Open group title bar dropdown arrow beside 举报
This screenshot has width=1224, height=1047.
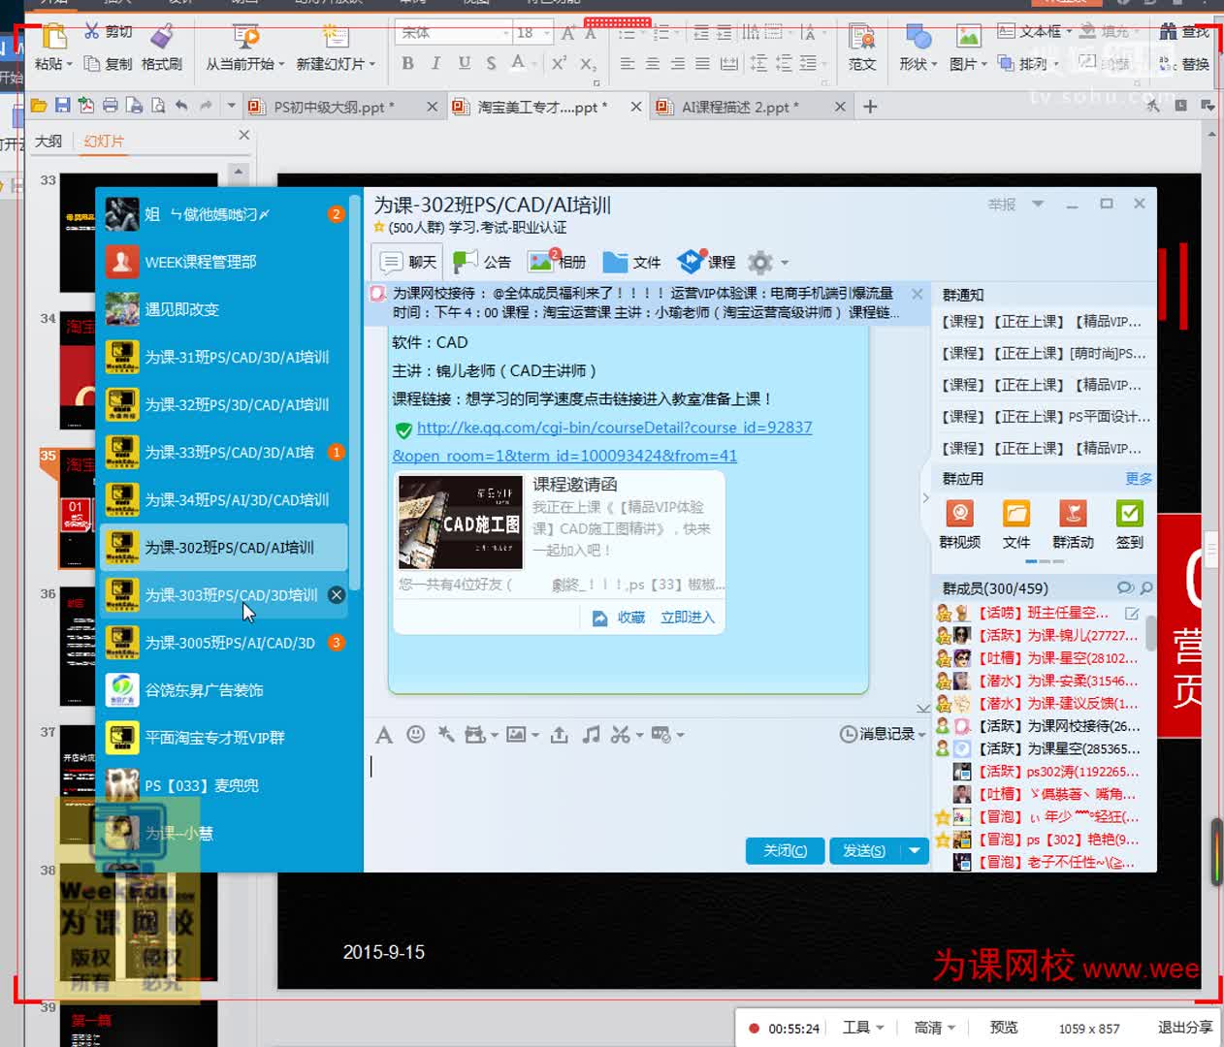click(x=1038, y=205)
